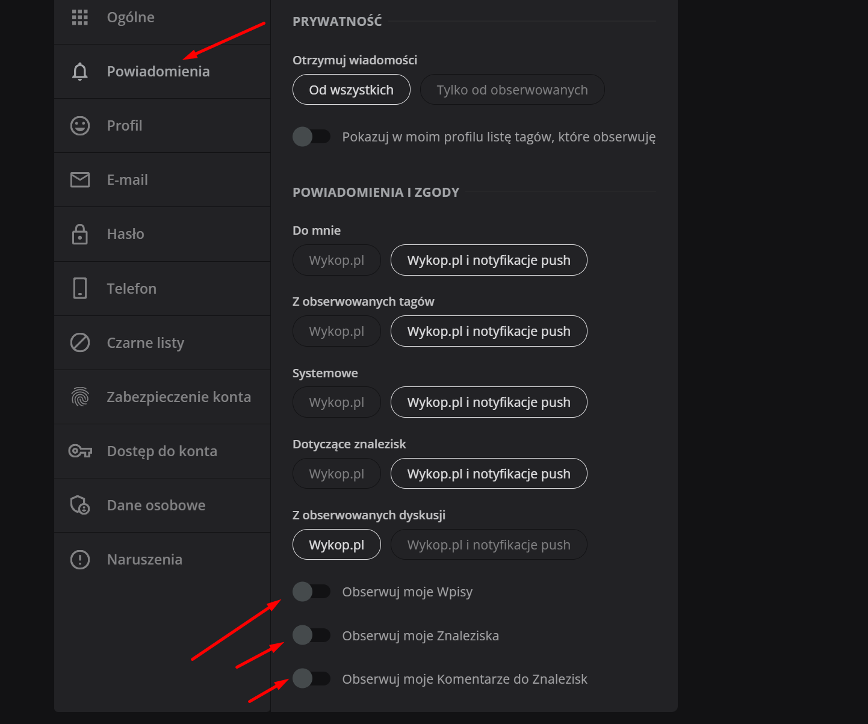The width and height of the screenshot is (868, 724).
Task: Select Tylko od obserwowanych for messages
Action: (512, 90)
